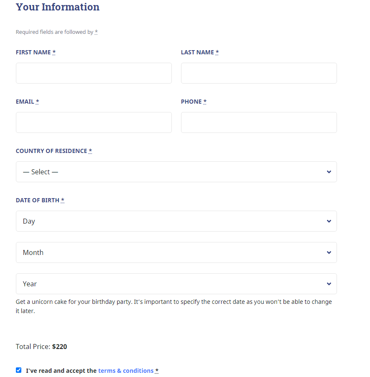Click the chevron arrow on Country dropdown
Viewport: 370px width, 377px height.
coord(329,172)
